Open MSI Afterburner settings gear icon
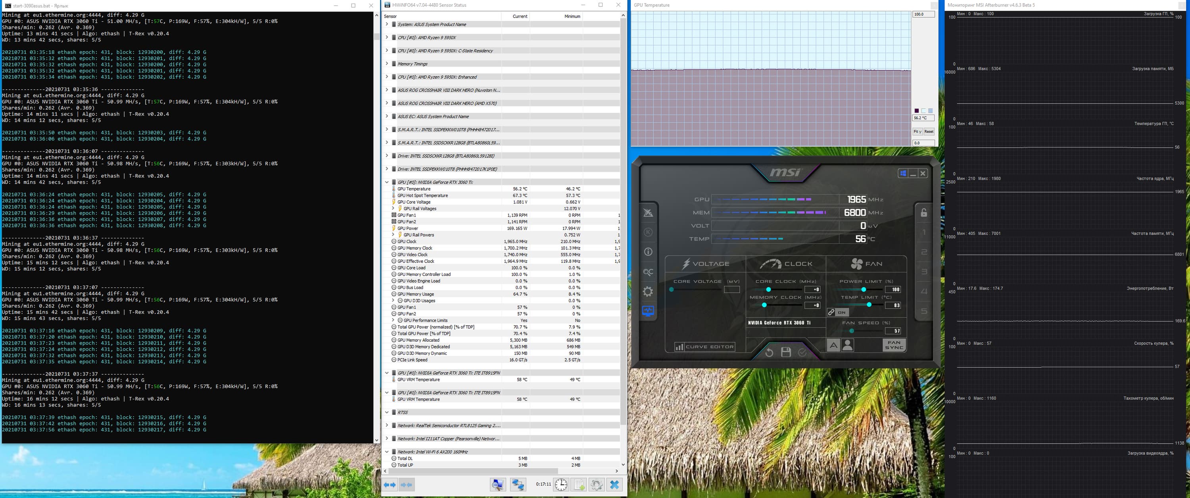1190x498 pixels. pos(648,291)
